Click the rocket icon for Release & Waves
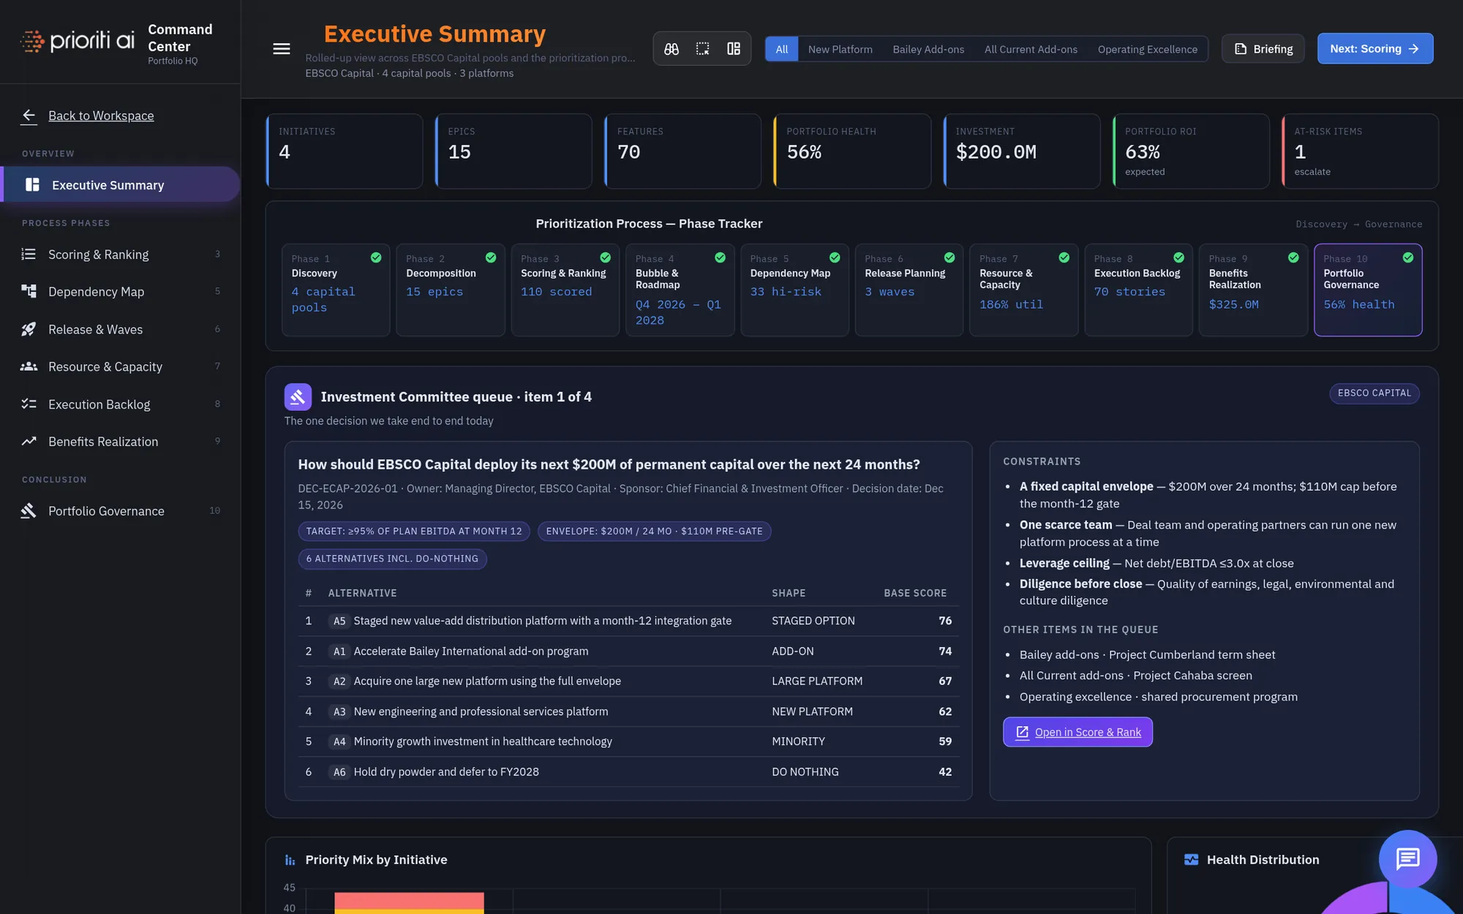Screen dimensions: 1463x914 click(x=29, y=330)
